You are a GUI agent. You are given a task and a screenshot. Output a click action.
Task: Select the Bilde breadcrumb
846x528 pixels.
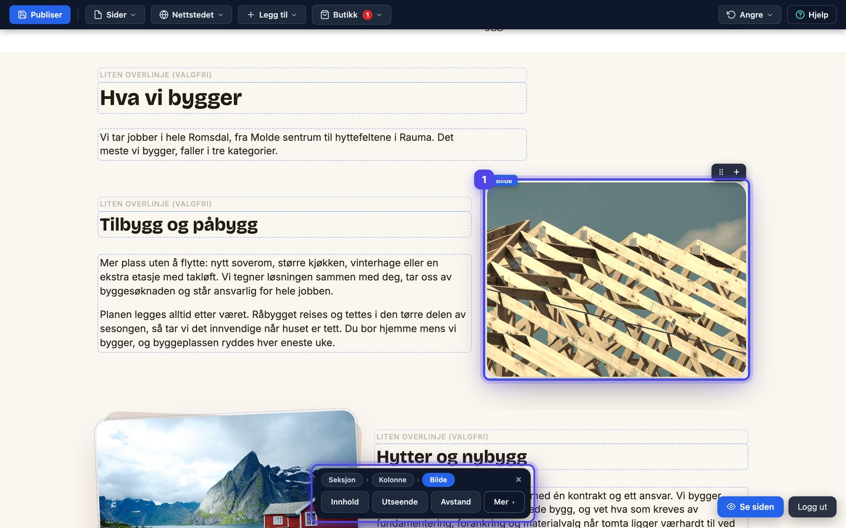click(x=438, y=480)
